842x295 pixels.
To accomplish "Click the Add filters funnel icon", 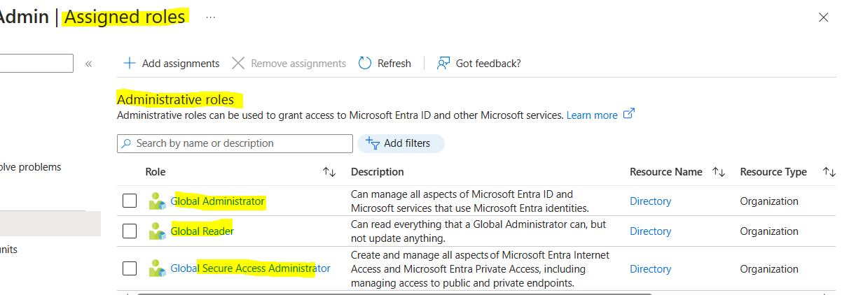I will pos(373,143).
